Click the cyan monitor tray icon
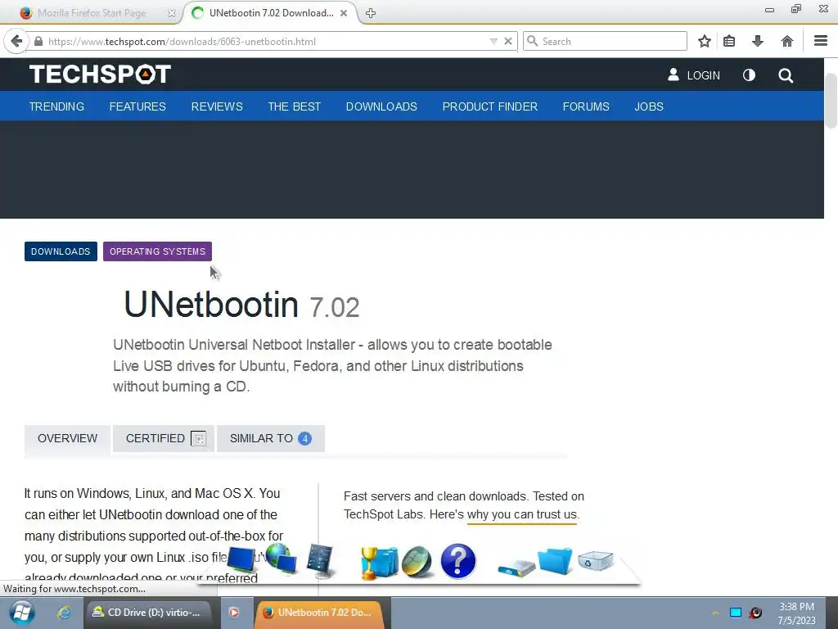 click(736, 613)
